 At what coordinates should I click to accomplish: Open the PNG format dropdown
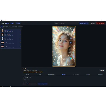[x=26, y=79]
